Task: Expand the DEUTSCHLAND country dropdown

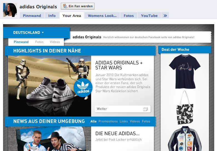Action: point(29,32)
